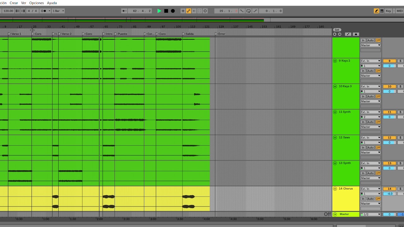Jump to the Intro locator
This screenshot has height=227, width=404.
click(x=108, y=34)
